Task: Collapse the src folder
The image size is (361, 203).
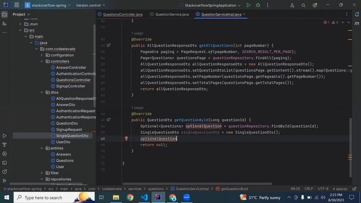Action: coord(20,30)
